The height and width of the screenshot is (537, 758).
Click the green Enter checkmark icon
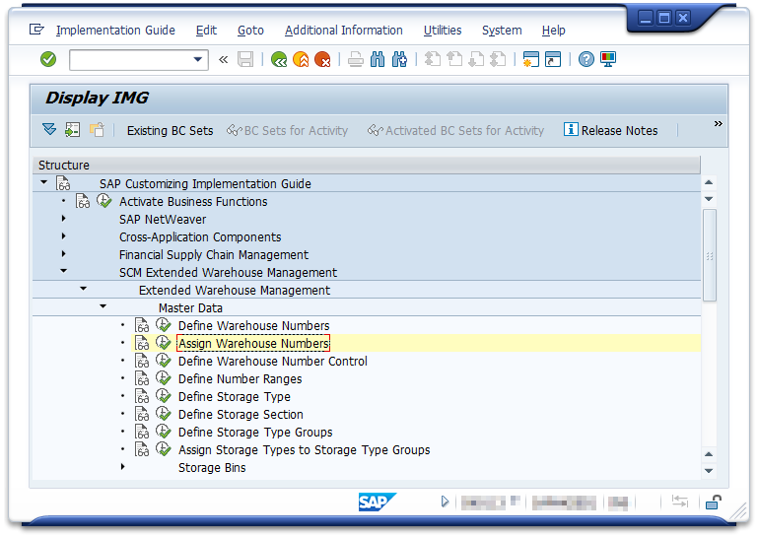48,60
